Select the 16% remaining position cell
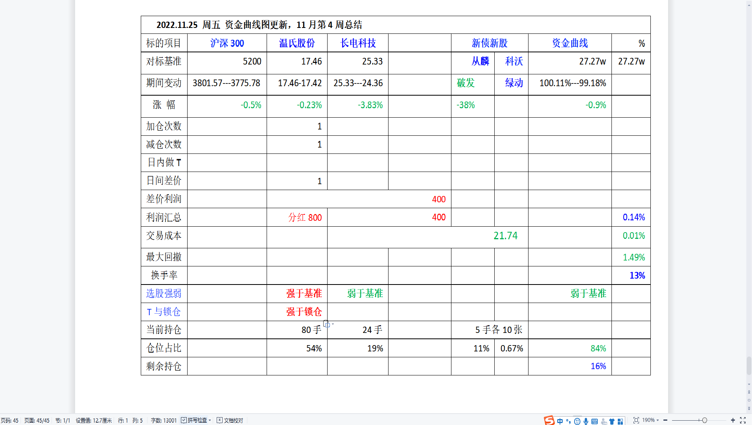The image size is (755, 425). [570, 366]
